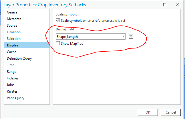Uncheck Scale symbols when reference scale is set
185x119 pixels.
point(58,21)
